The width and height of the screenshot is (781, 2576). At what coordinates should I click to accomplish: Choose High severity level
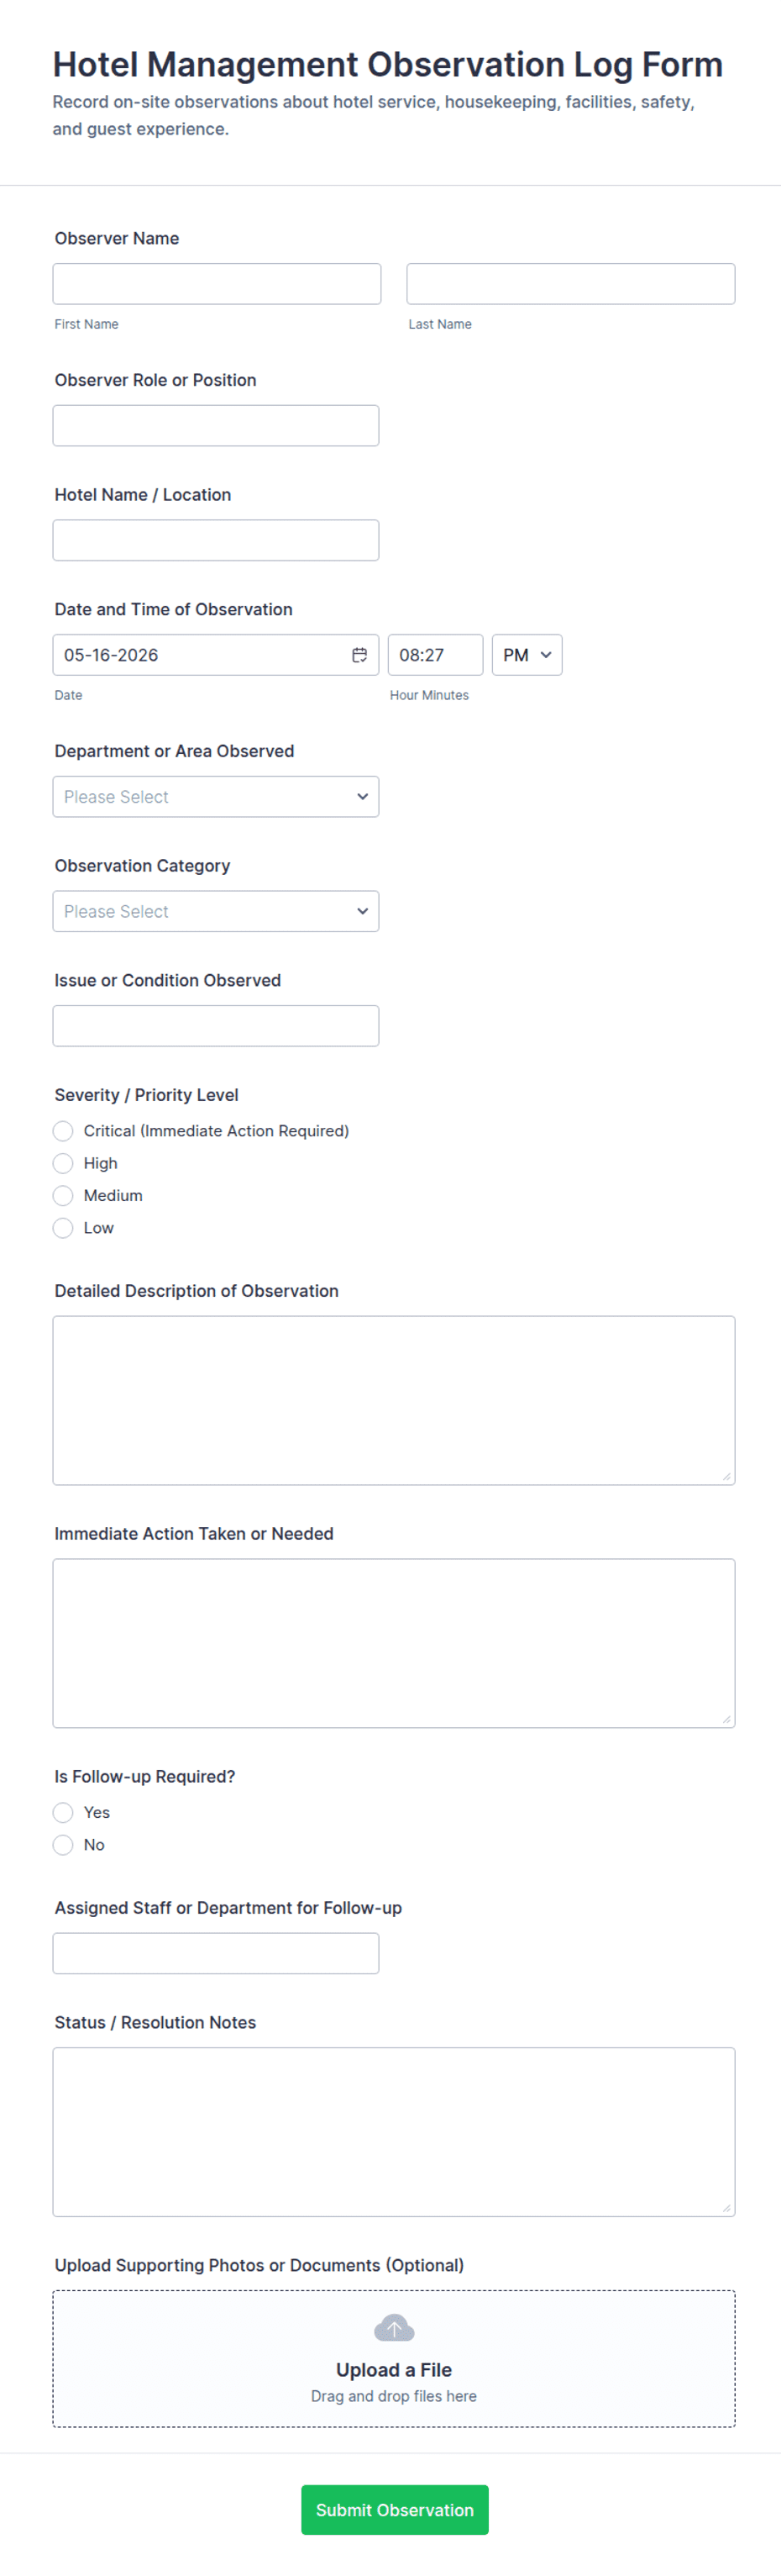[x=63, y=1163]
